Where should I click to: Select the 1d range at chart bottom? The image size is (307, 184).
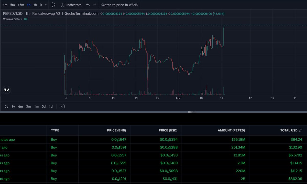tap(50, 106)
